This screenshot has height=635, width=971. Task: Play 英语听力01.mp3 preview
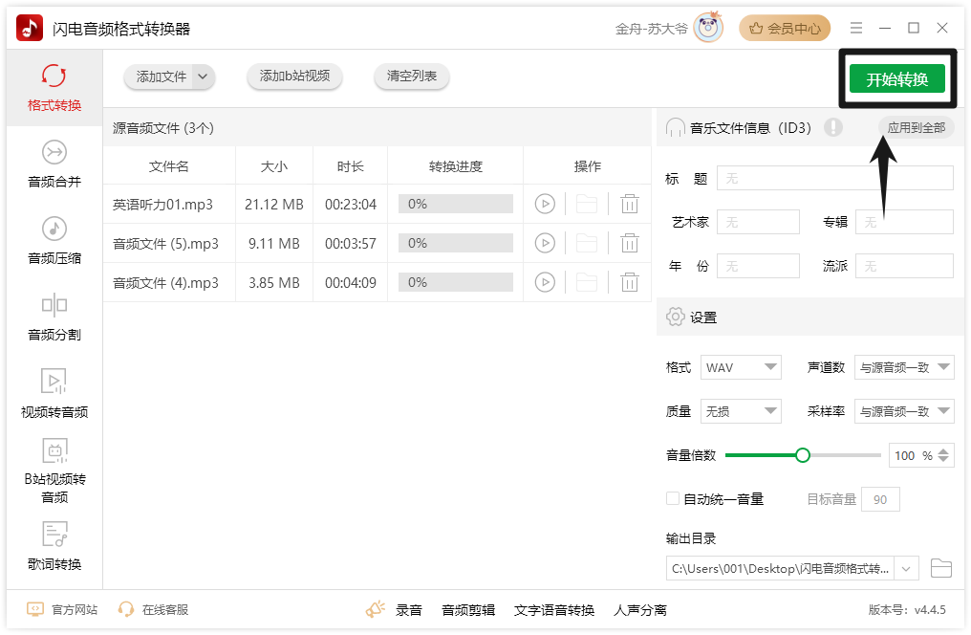pos(545,204)
